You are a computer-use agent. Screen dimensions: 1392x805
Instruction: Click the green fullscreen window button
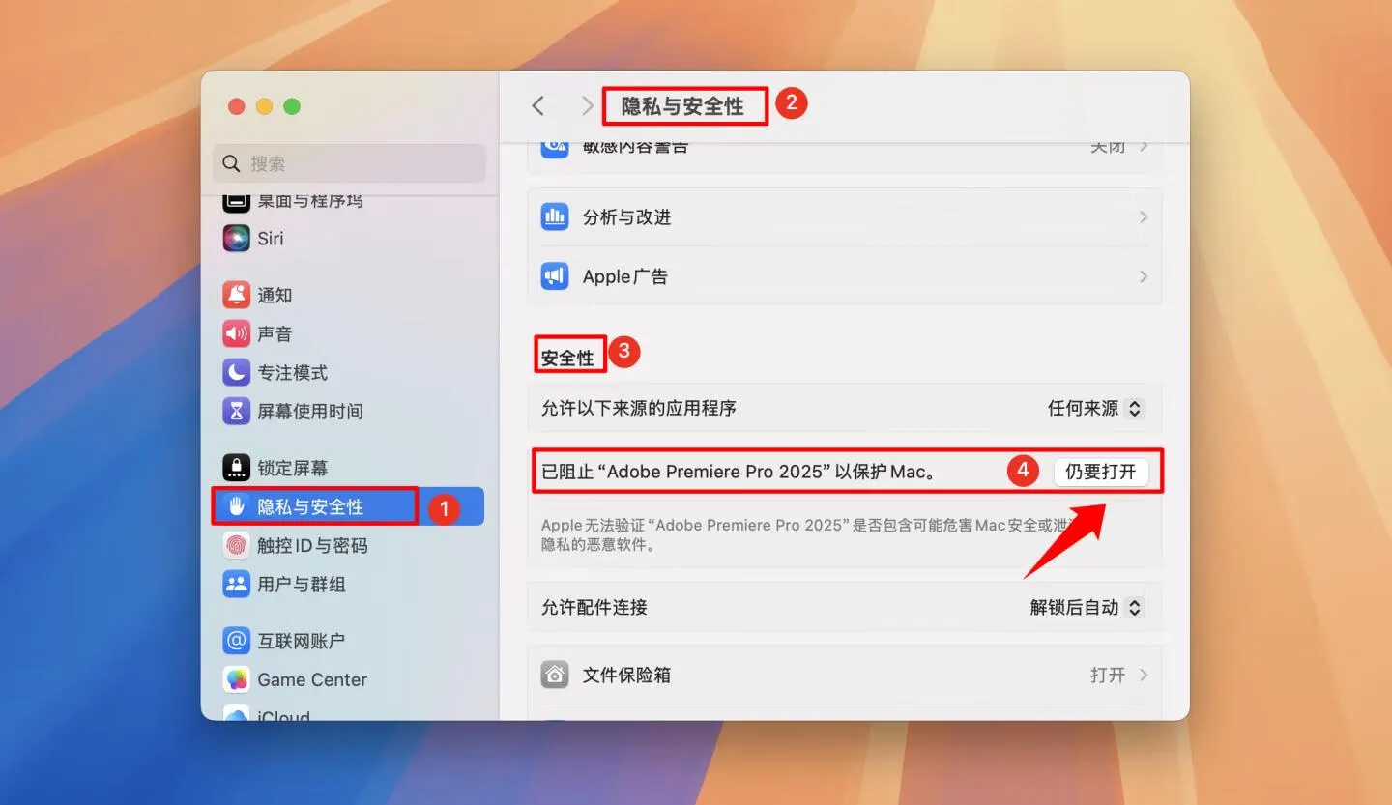[x=292, y=106]
